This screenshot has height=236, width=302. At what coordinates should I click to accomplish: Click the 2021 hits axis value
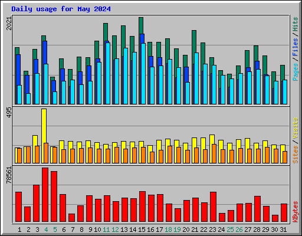tap(9, 24)
